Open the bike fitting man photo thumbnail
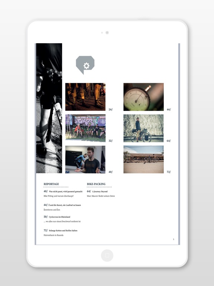The height and width of the screenshot is (286, 214). coord(85,159)
